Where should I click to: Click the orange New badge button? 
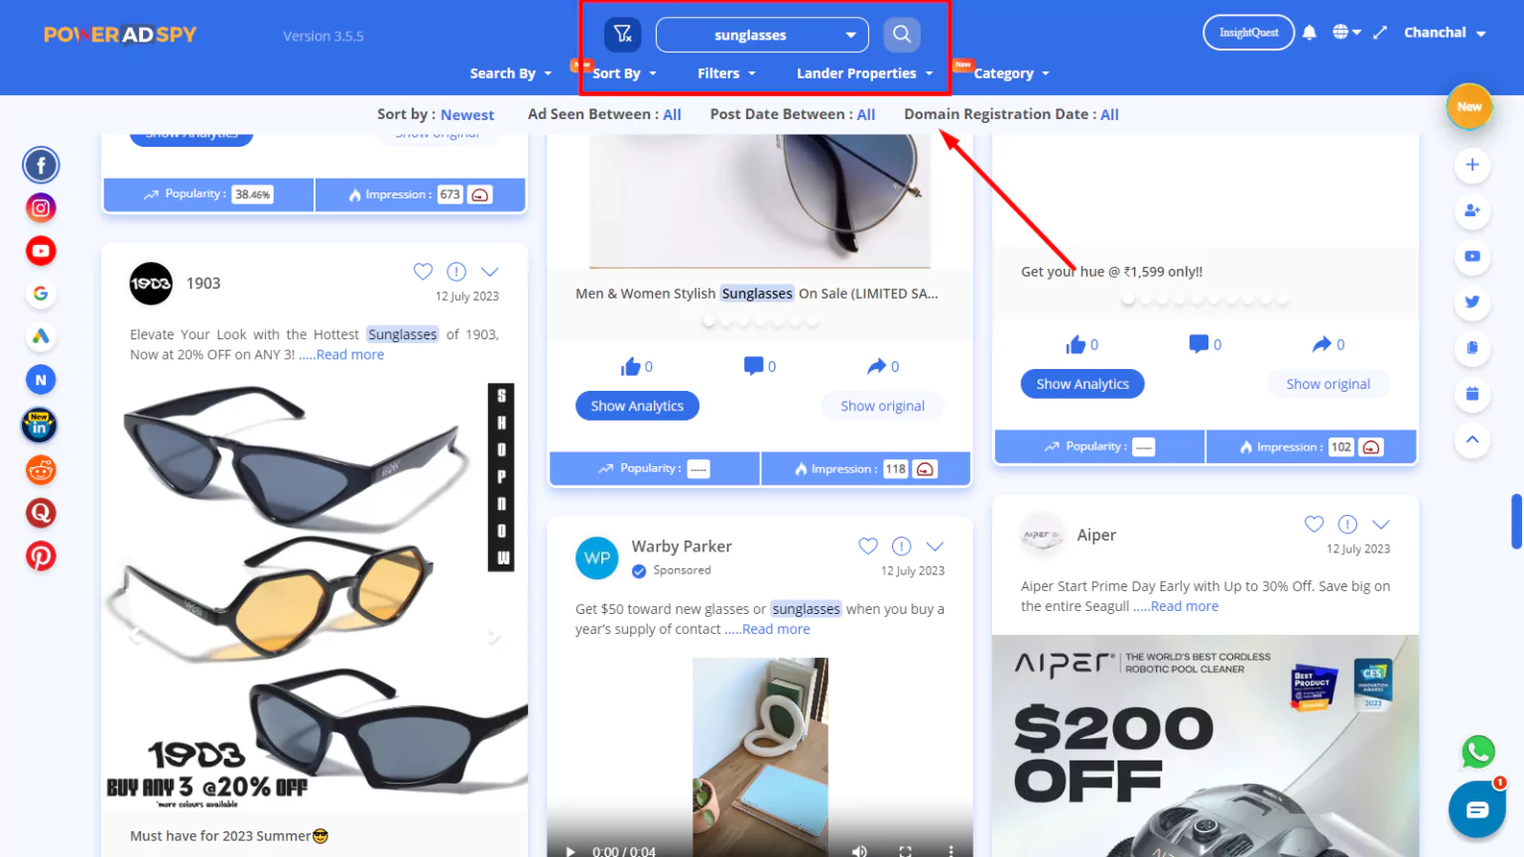tap(1469, 107)
